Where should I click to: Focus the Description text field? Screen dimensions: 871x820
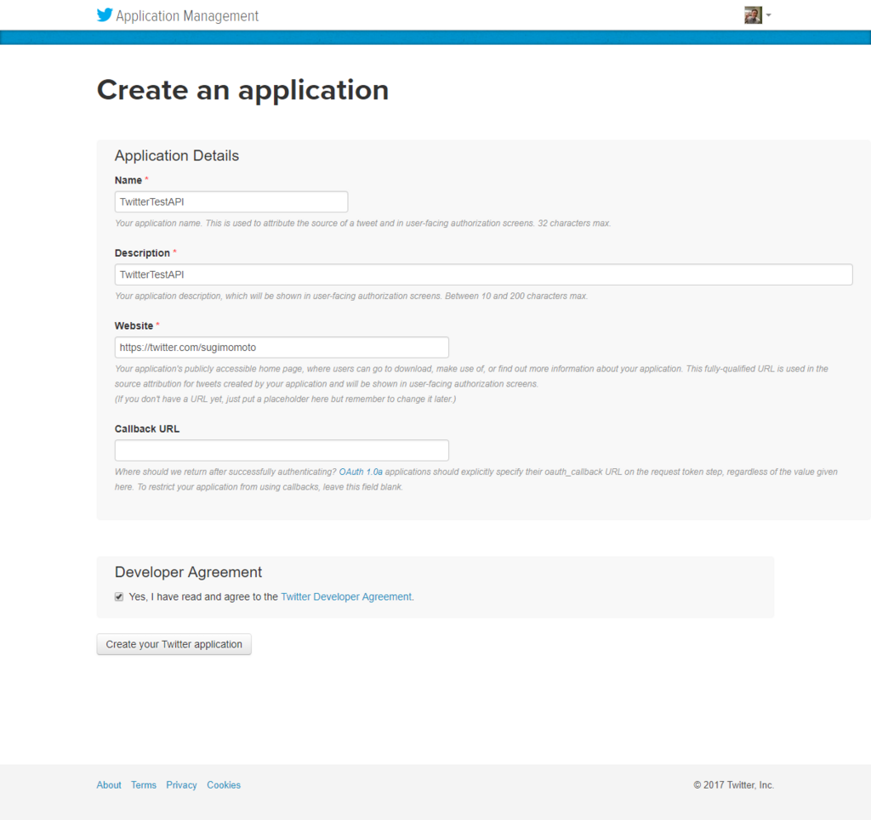(483, 274)
